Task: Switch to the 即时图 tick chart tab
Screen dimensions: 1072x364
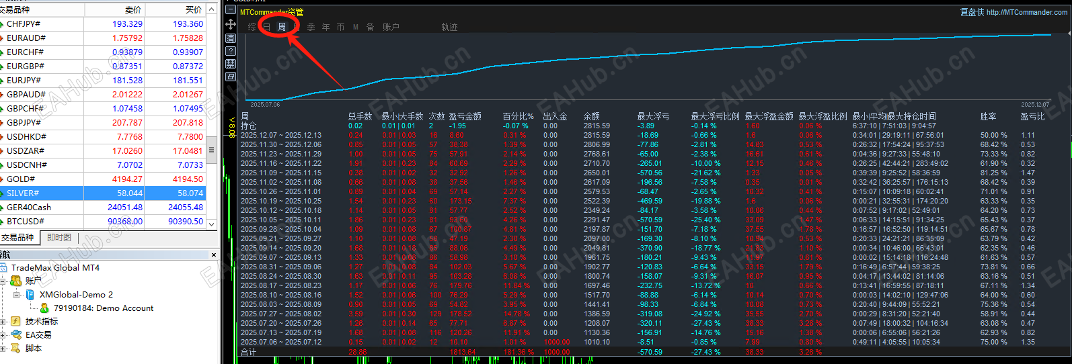Action: point(59,238)
